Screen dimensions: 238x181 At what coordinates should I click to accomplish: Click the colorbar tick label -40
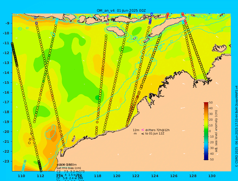coord(211,154)
